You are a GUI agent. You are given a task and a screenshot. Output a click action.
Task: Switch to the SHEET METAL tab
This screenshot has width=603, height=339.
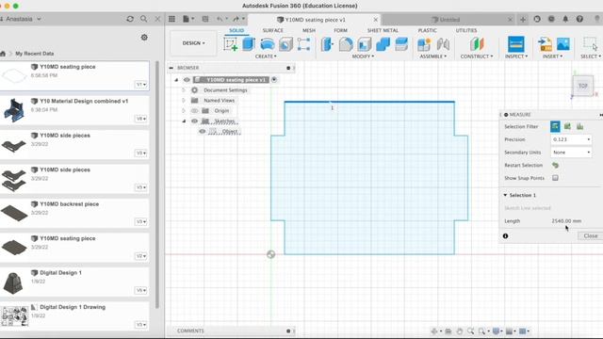383,30
